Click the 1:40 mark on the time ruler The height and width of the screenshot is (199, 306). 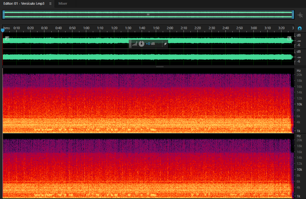[x=142, y=28]
